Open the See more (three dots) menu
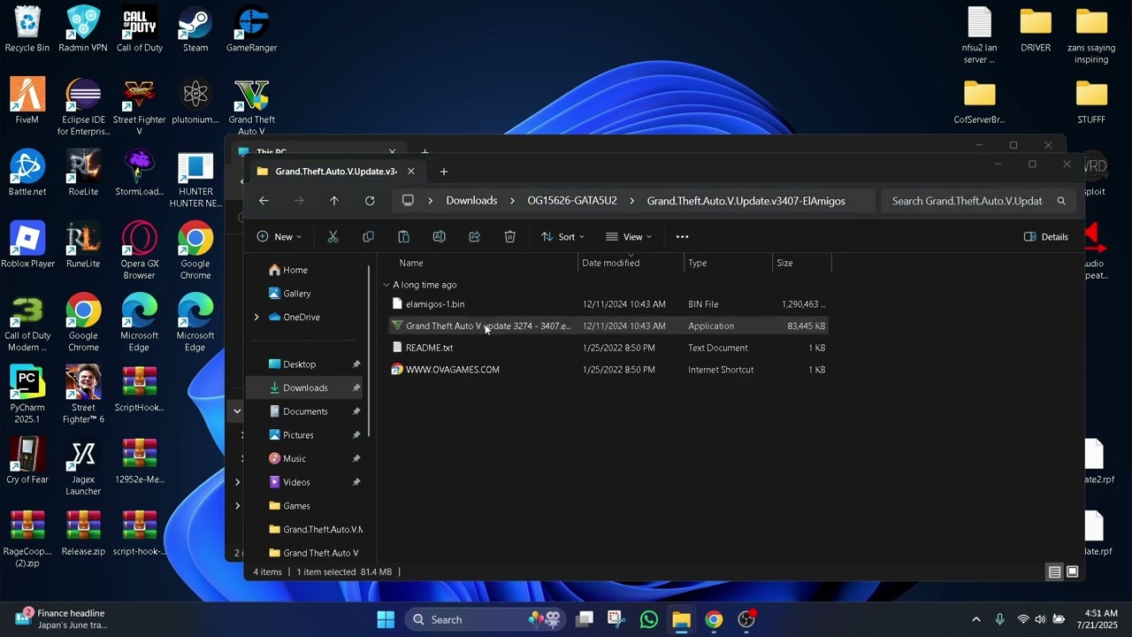Viewport: 1132px width, 637px height. pos(682,237)
